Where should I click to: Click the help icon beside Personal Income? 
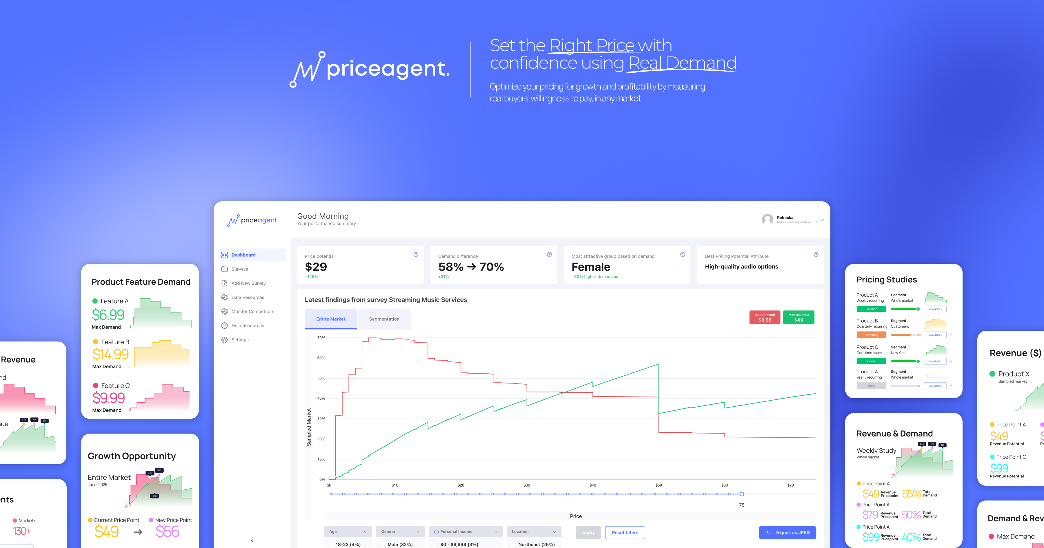coord(436,532)
